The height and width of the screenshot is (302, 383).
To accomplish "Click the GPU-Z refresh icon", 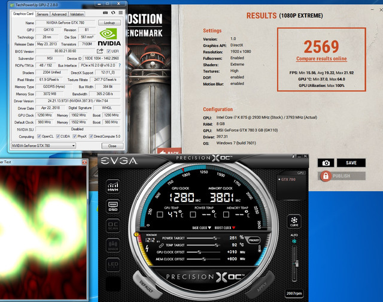I will [x=113, y=13].
